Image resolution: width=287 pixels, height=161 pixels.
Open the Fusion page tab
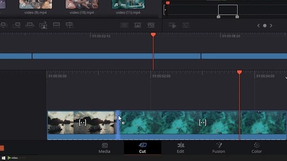pyautogui.click(x=218, y=148)
